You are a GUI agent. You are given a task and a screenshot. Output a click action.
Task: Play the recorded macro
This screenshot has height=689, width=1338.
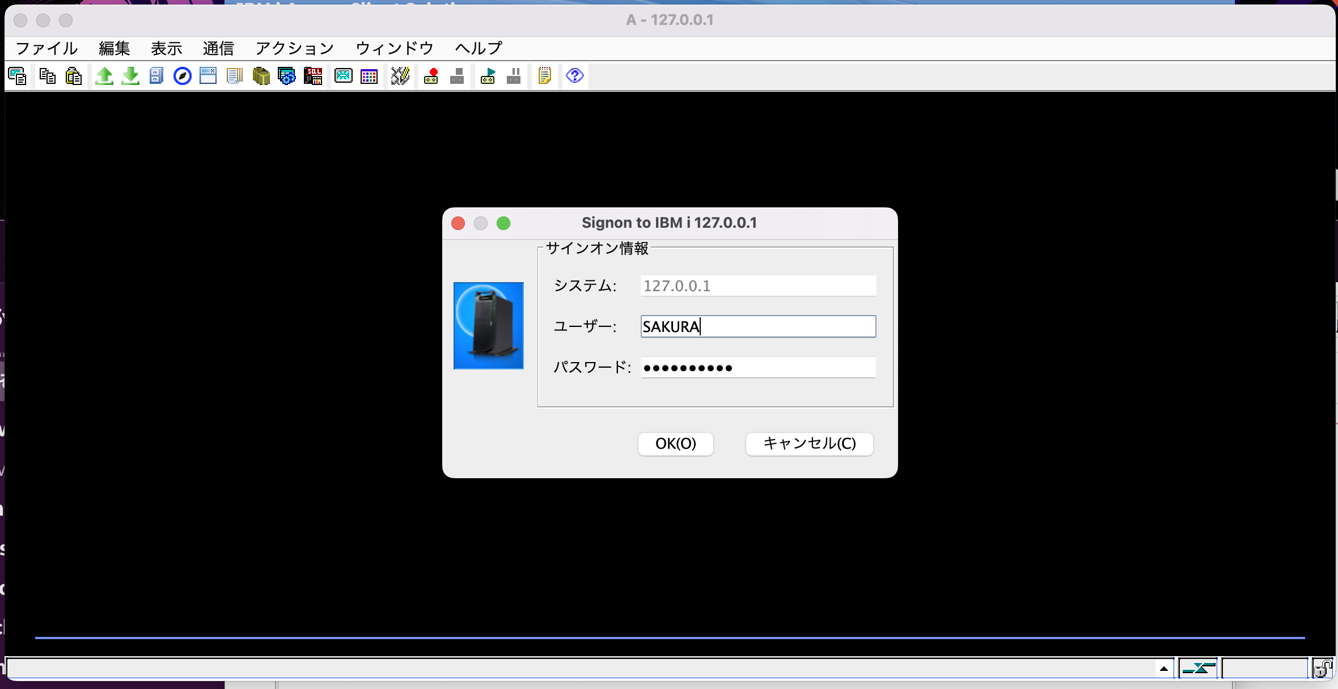coord(488,75)
